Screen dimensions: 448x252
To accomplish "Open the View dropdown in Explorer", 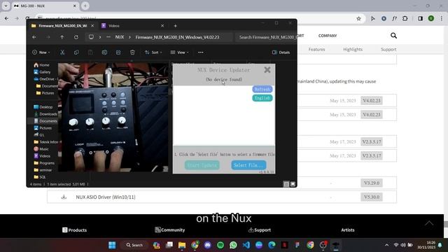I will 179,52.
